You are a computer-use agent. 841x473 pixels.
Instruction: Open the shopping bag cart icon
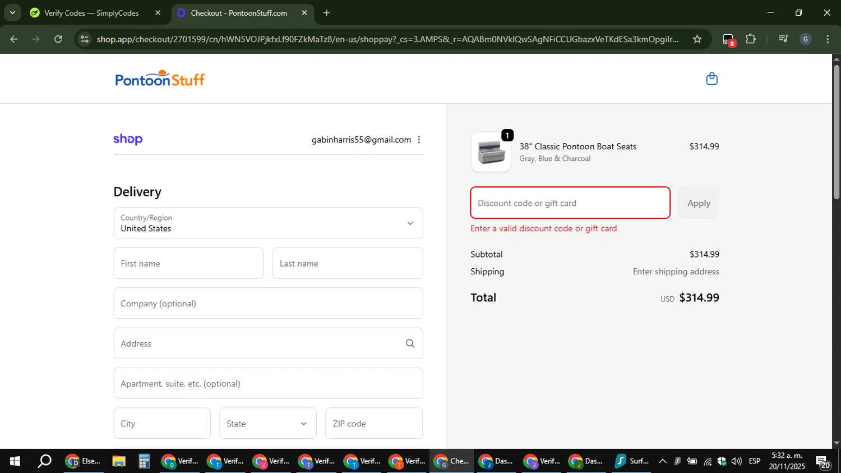711,79
